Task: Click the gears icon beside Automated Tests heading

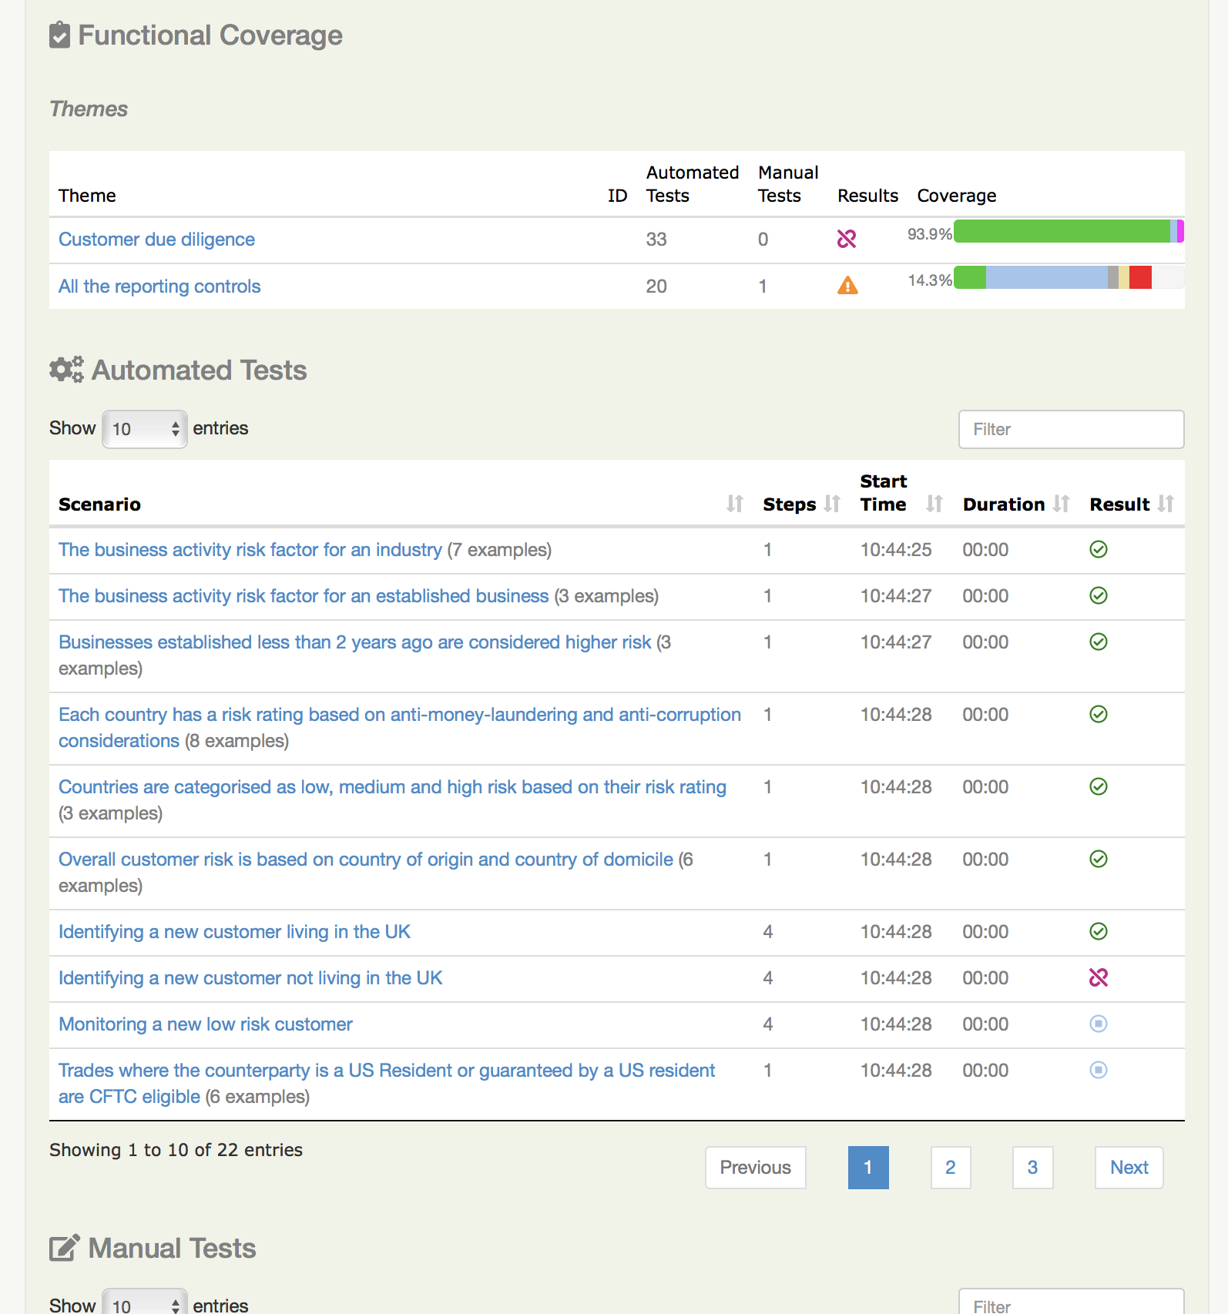Action: click(x=66, y=370)
